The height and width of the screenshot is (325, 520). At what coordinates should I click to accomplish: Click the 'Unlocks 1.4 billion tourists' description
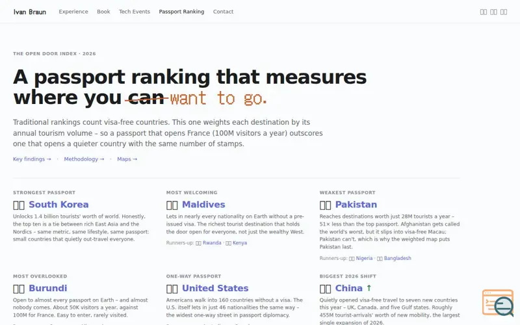click(x=81, y=228)
